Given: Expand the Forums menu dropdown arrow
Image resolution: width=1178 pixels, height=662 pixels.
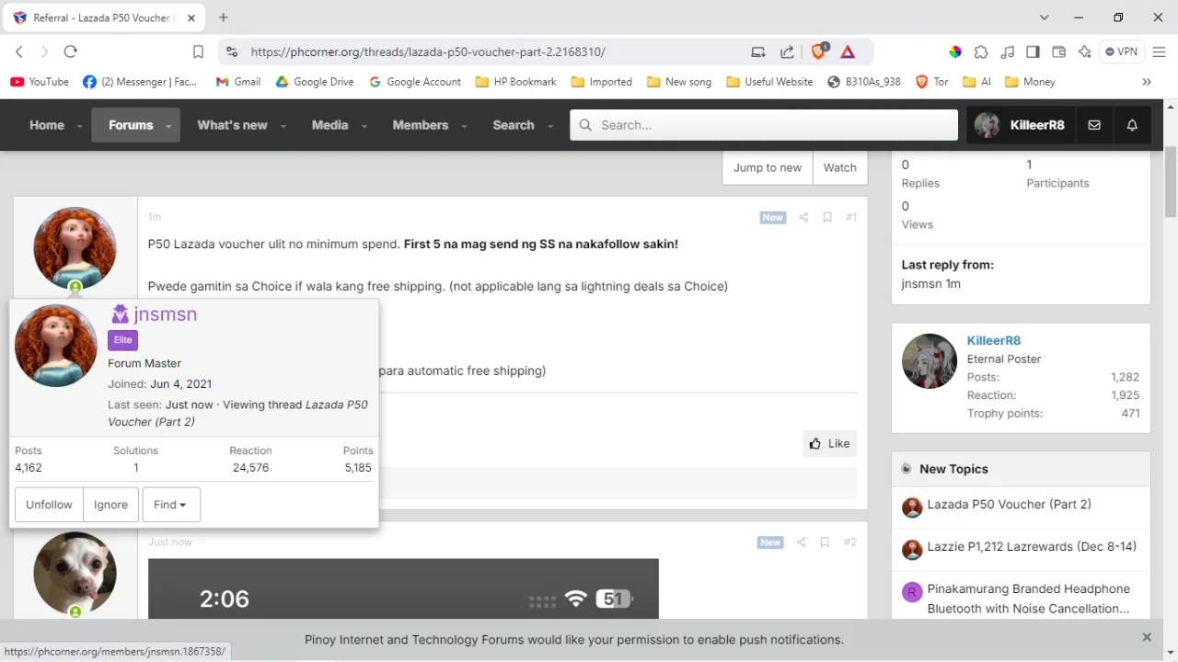Looking at the screenshot, I should (x=168, y=126).
